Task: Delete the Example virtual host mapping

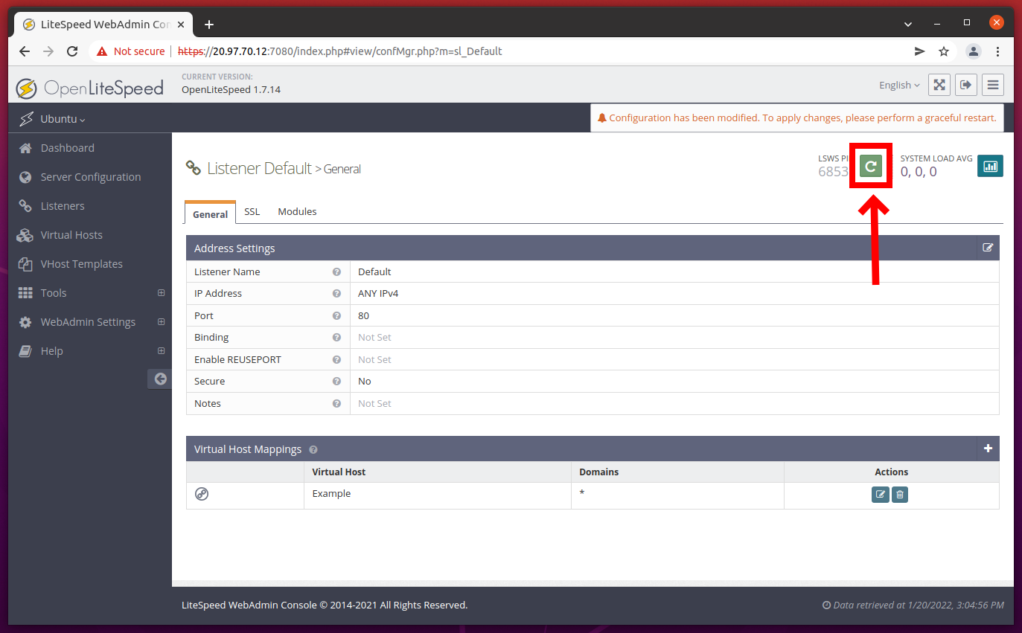Action: tap(899, 495)
